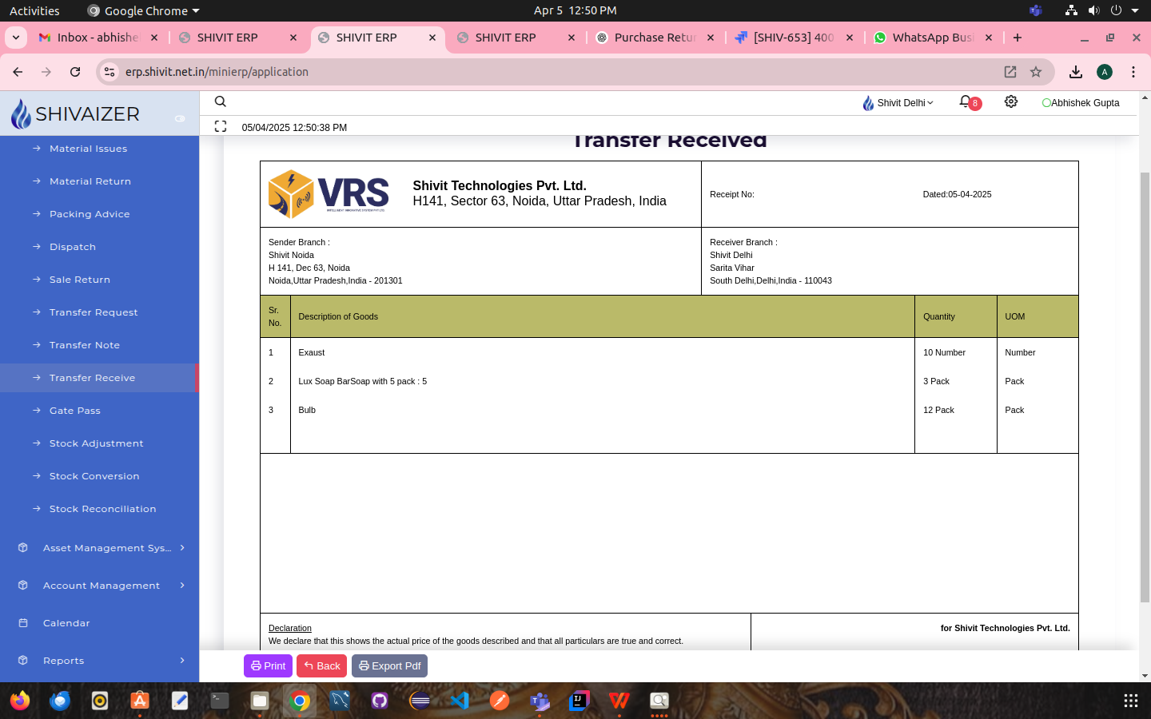Expand the Reports menu
The width and height of the screenshot is (1151, 719).
click(x=102, y=661)
